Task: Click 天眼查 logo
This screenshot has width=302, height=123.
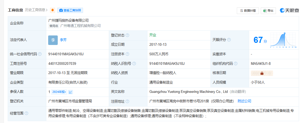Action: coord(290,11)
